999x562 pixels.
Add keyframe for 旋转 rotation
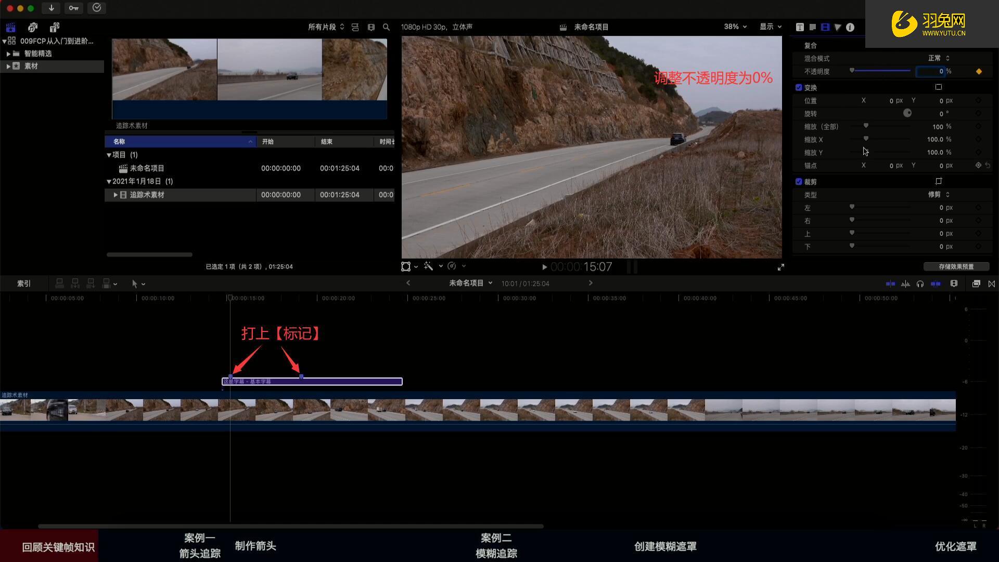978,113
